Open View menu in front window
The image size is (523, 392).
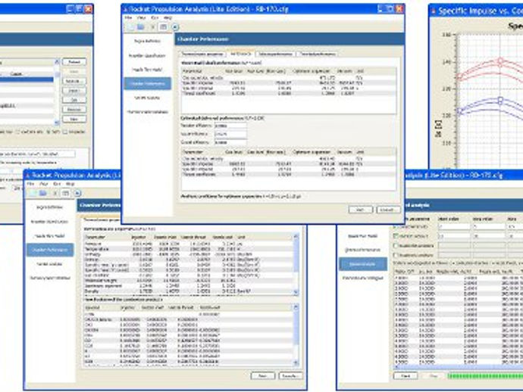click(141, 17)
